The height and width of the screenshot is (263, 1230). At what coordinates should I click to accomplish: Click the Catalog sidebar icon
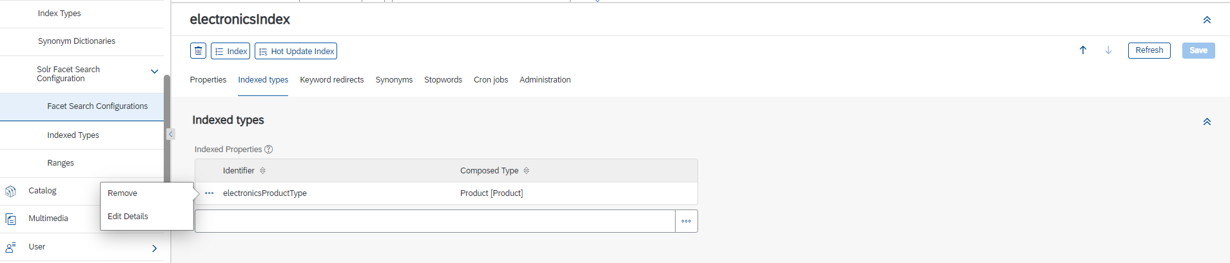click(x=10, y=191)
